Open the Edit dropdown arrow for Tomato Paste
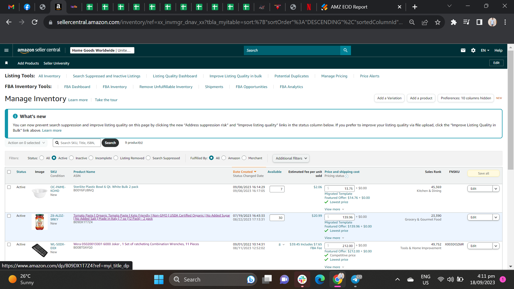Image resolution: width=514 pixels, height=289 pixels. coord(496,217)
